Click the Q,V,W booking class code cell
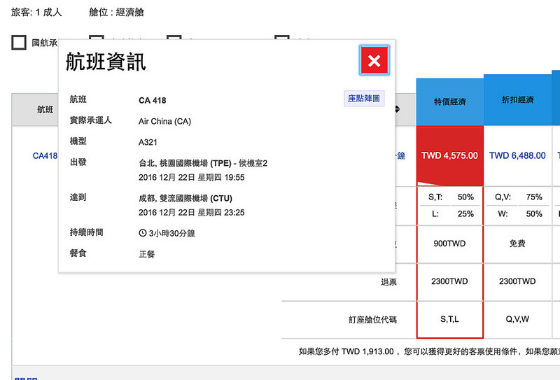 point(517,319)
